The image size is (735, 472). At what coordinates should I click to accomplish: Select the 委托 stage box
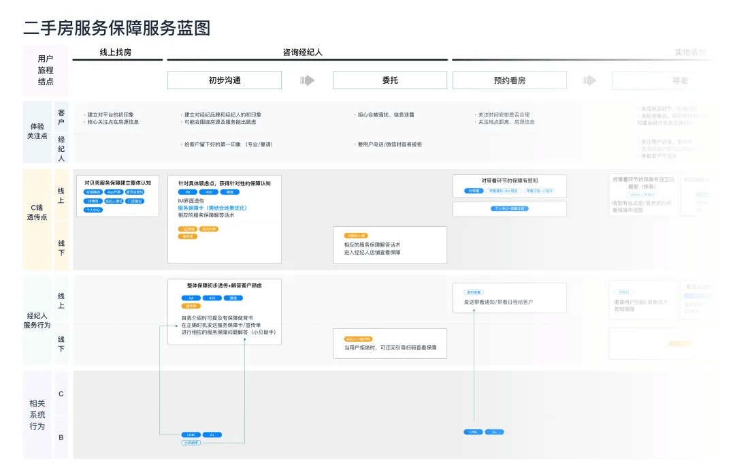click(390, 80)
